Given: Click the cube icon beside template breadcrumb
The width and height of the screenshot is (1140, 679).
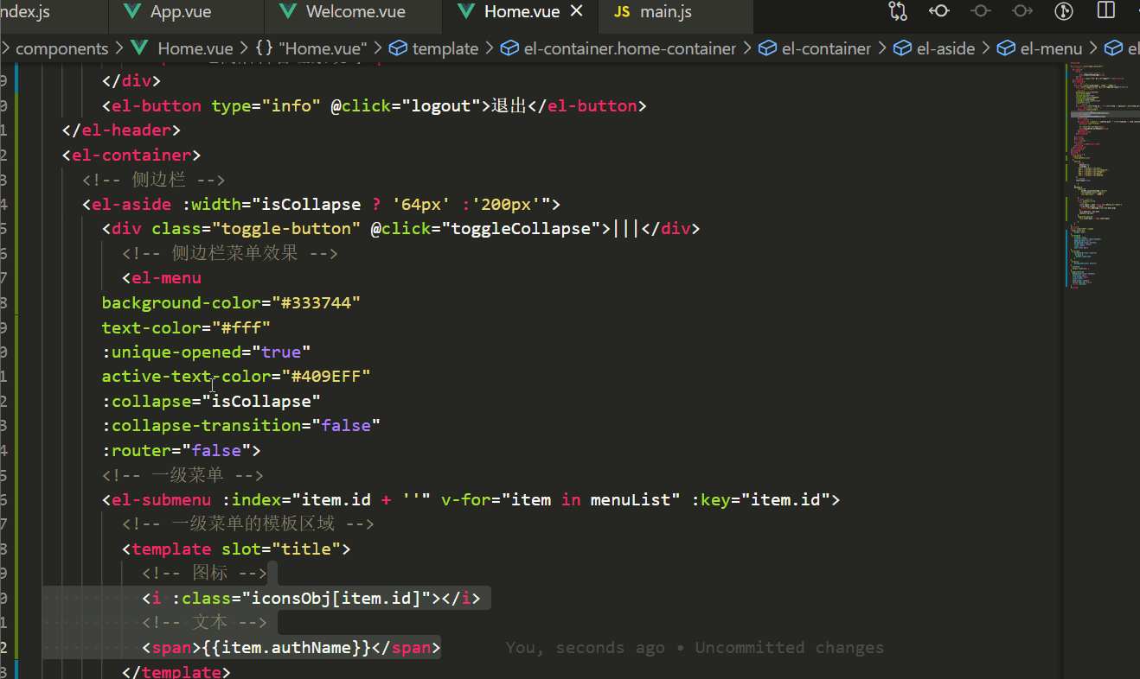Looking at the screenshot, I should [x=398, y=48].
